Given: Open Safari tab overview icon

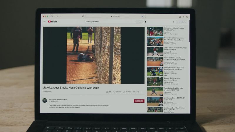Looking at the screenshot, I should point(187,17).
